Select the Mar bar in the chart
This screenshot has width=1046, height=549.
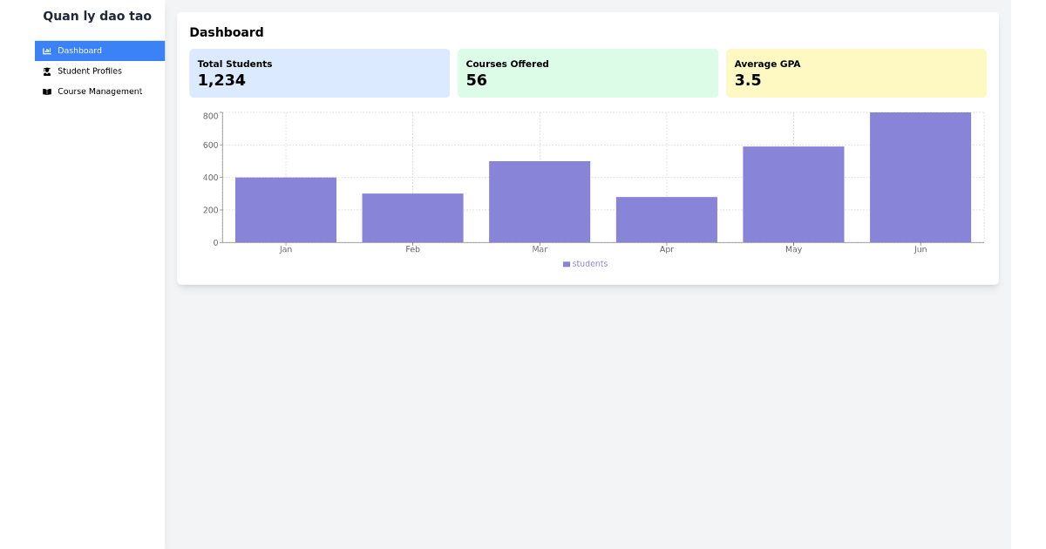coord(540,200)
